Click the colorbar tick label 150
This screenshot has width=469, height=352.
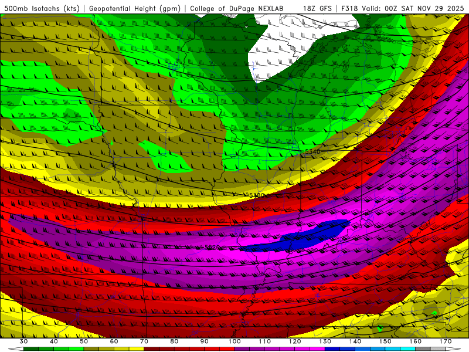click(385, 341)
